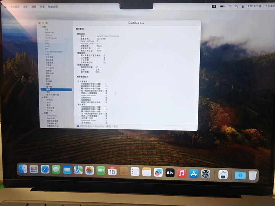Collapse the 軟體 software section
This screenshot has width=275, height=206.
(x=42, y=113)
